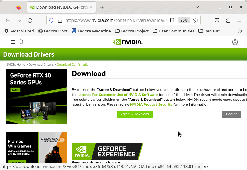Open Fedora Project bookmark folder
The height and width of the screenshot is (170, 247).
click(x=132, y=31)
